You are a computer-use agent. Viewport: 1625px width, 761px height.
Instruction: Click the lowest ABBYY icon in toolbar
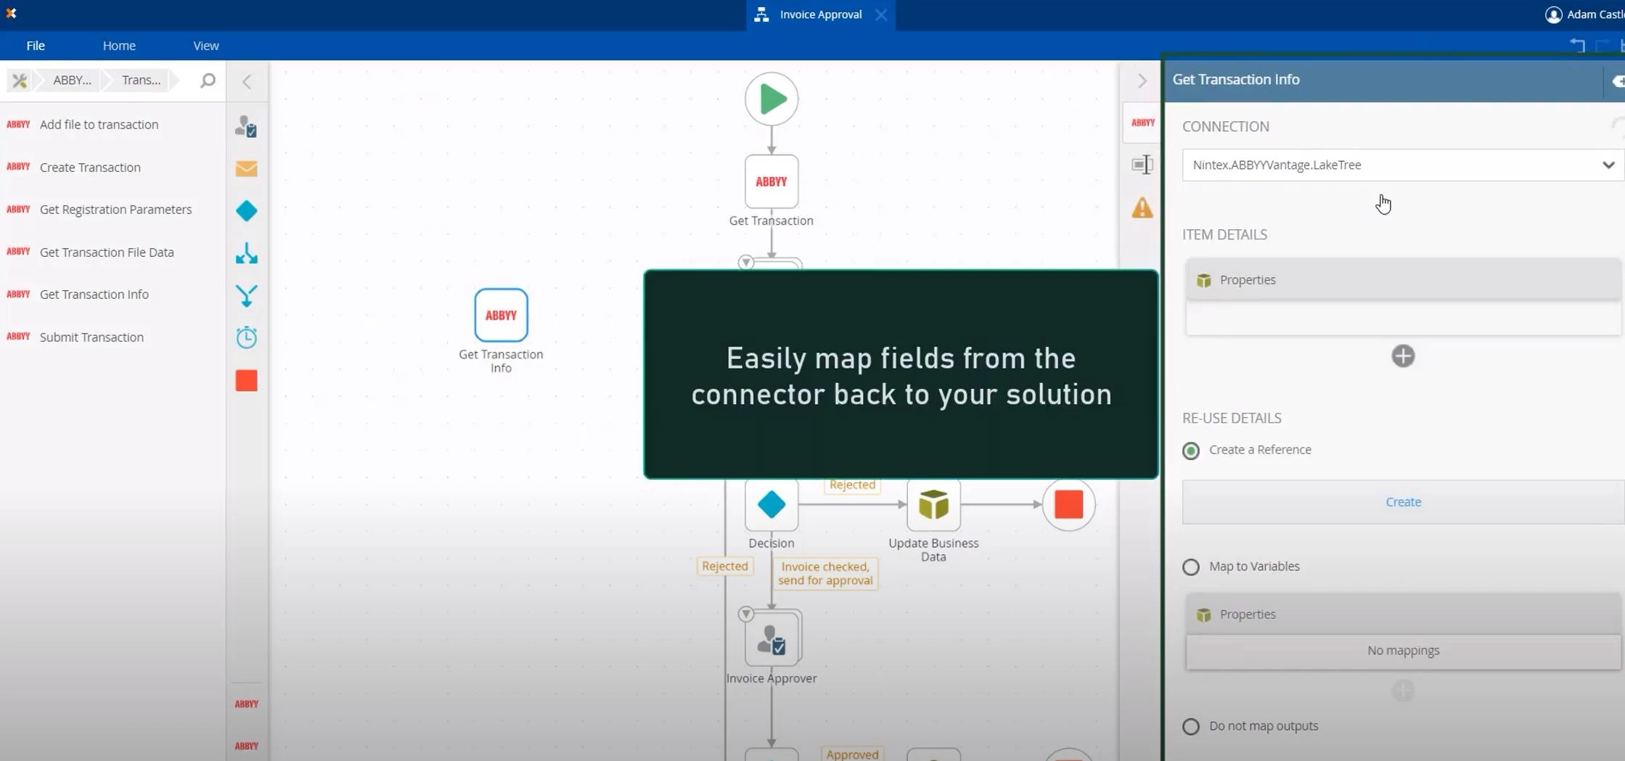tap(247, 746)
